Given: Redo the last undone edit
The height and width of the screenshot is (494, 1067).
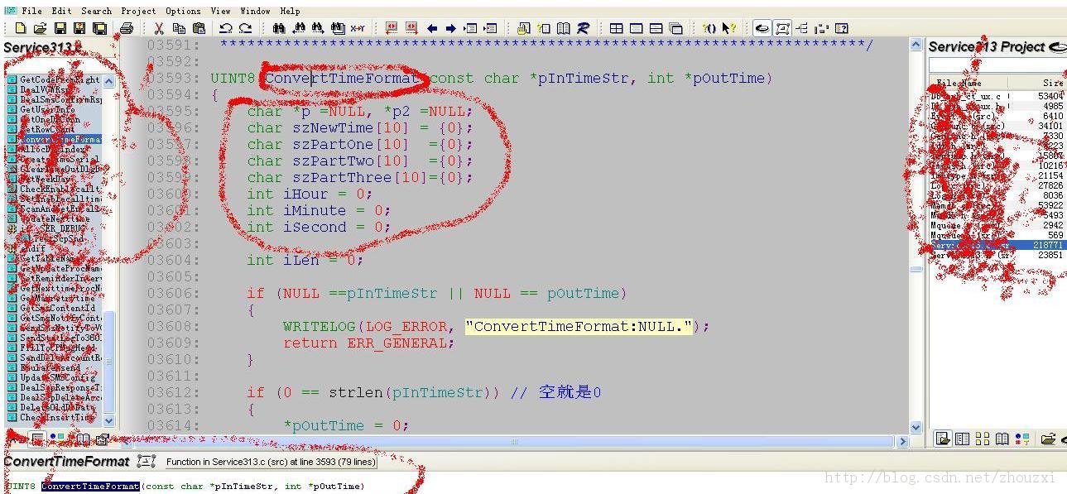Looking at the screenshot, I should click(x=246, y=28).
